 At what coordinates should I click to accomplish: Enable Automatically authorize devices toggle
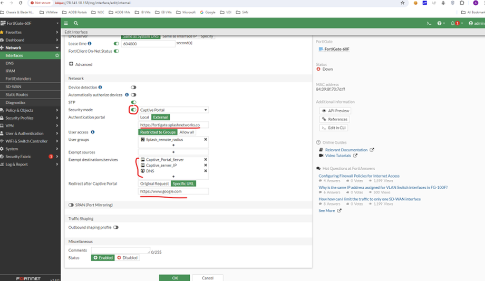(133, 95)
